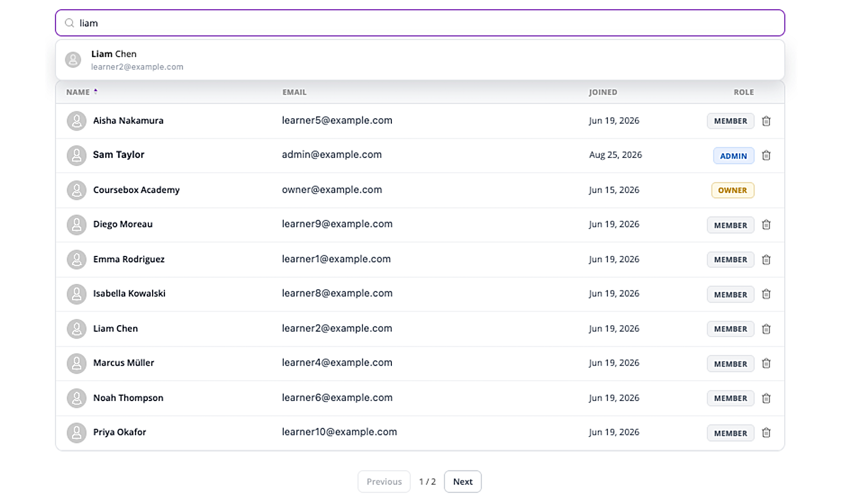Open MEMBER role for Priya Okafor
The width and height of the screenshot is (843, 500).
(731, 433)
